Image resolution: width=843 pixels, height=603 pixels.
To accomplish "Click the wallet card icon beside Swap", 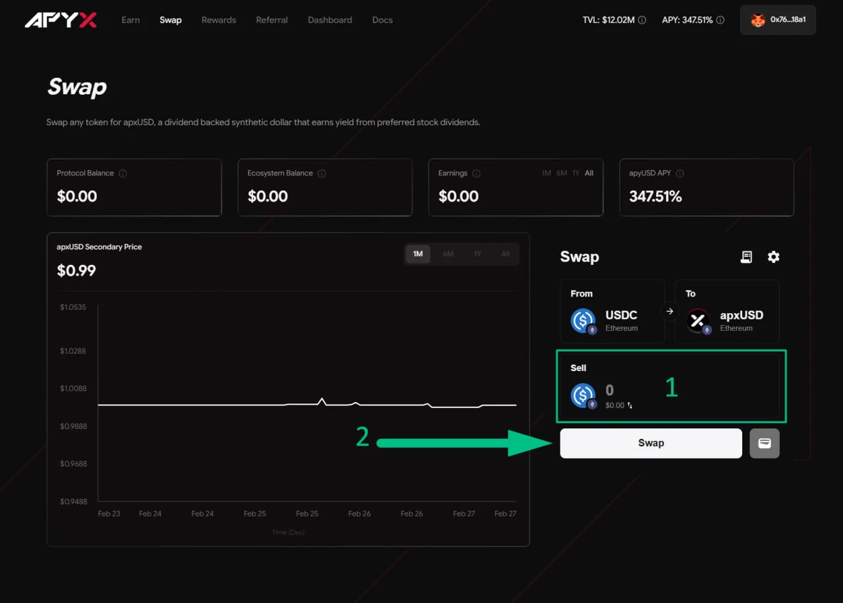I will pos(765,444).
